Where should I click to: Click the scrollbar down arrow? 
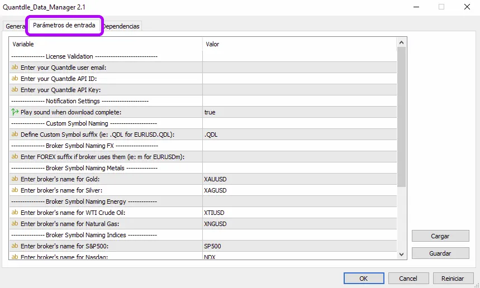click(x=402, y=255)
